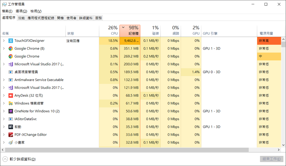This screenshot has height=166, width=286.
Task: Click the Windows 檔案總管 folder icon
Action: click(11, 103)
